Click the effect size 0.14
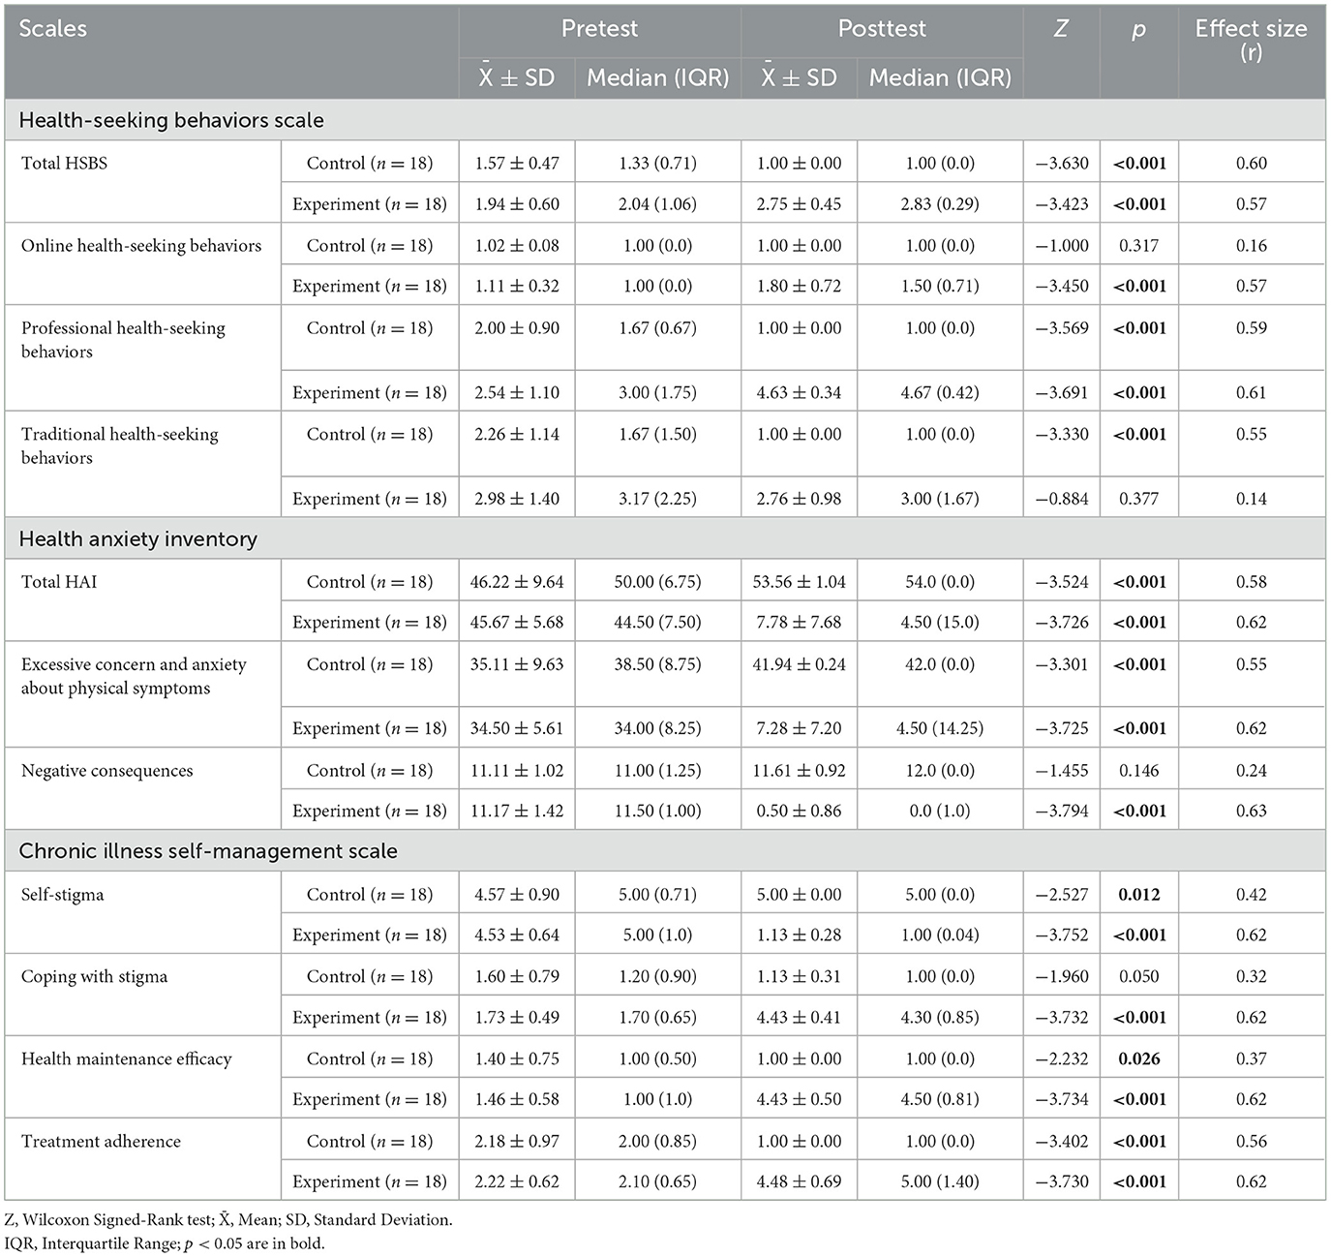Image resolution: width=1331 pixels, height=1257 pixels. (x=1252, y=500)
